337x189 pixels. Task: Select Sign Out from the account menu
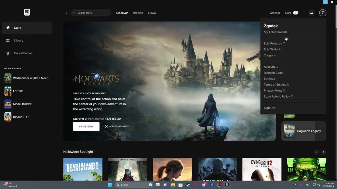pos(269,108)
